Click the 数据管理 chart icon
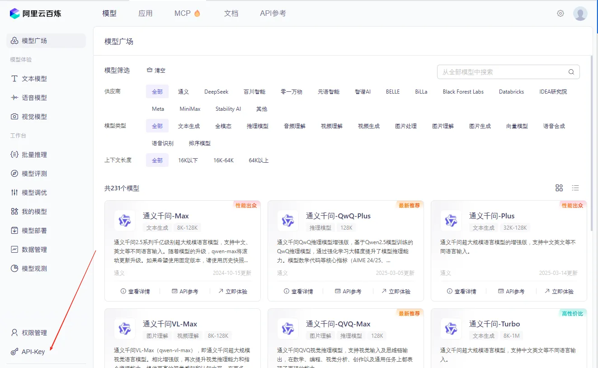 (x=14, y=250)
